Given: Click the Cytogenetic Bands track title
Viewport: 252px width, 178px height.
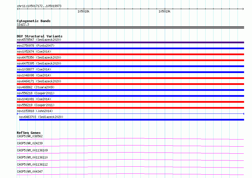Looking at the screenshot, I should click(x=34, y=21).
